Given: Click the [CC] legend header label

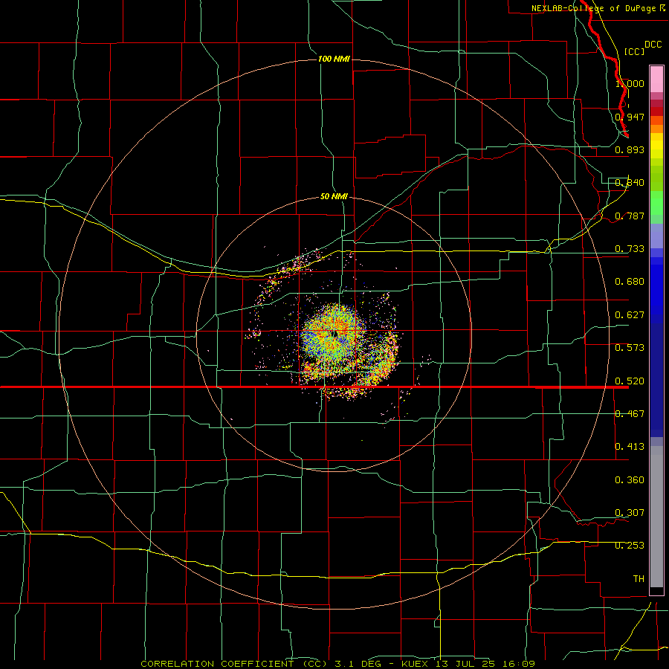Looking at the screenshot, I should pyautogui.click(x=634, y=51).
